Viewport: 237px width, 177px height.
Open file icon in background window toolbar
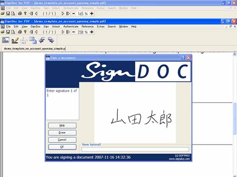tap(3, 14)
